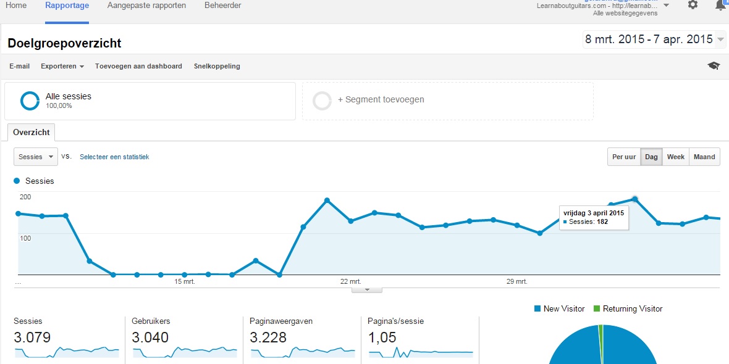Add a segment with + Segment toevoegen

click(x=448, y=101)
